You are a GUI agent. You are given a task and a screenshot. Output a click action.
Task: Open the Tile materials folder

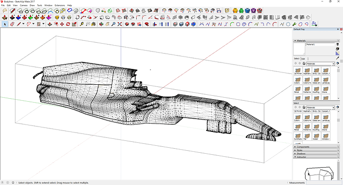tap(307, 136)
